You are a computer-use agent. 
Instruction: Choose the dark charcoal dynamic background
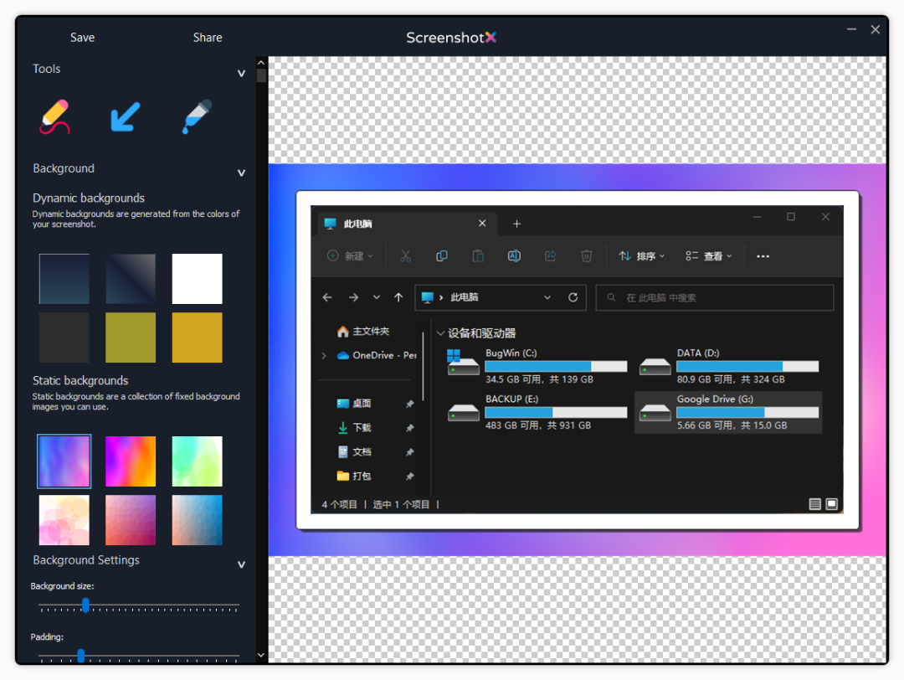pos(64,337)
